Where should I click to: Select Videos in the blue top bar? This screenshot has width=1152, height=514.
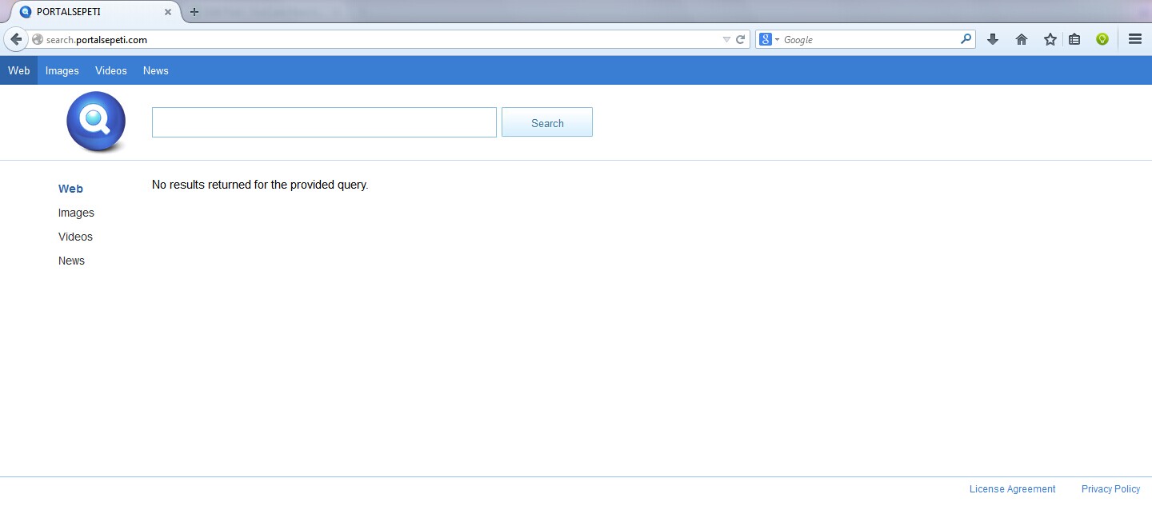pos(111,70)
